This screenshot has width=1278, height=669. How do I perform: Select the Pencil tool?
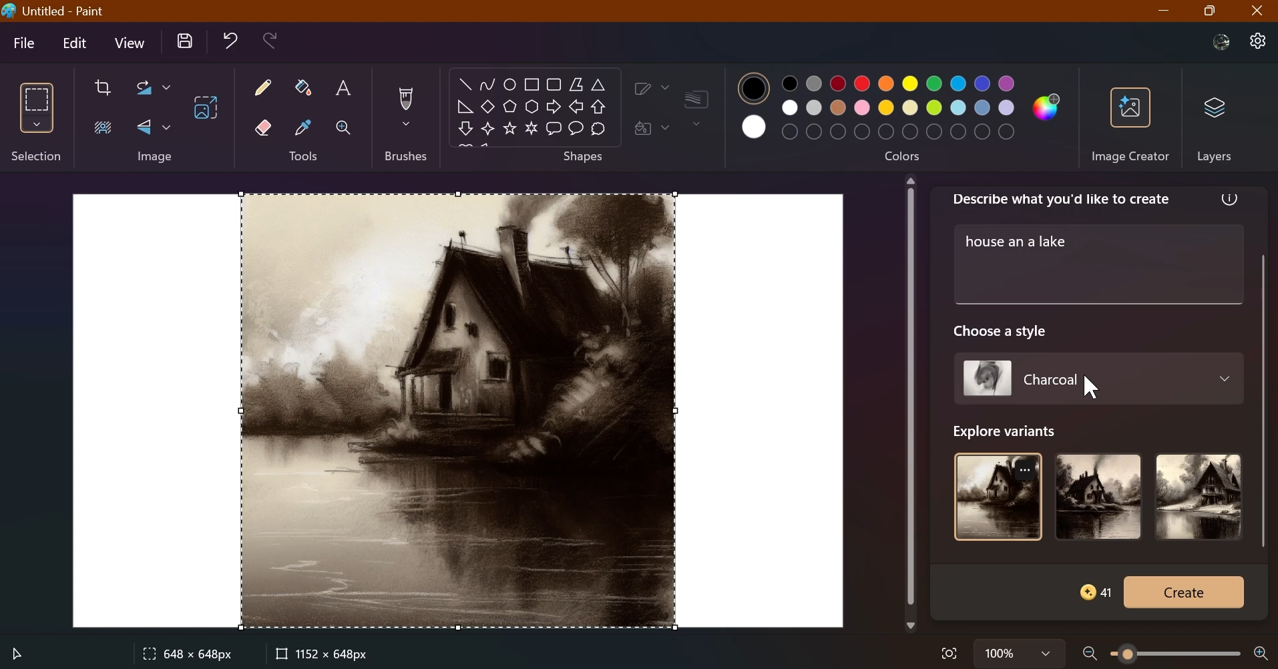point(264,89)
